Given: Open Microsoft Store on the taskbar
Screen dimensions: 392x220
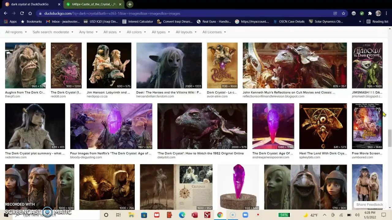Looking at the screenshot, I should [x=144, y=215].
